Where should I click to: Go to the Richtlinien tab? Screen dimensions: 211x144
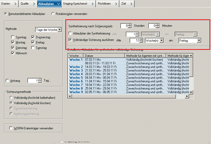coord(104,3)
